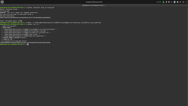Open the round blue tray applet icon

(x=175, y=2)
